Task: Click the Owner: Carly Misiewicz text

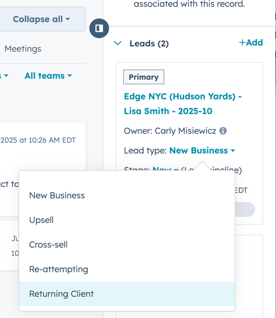Action: coord(170,131)
